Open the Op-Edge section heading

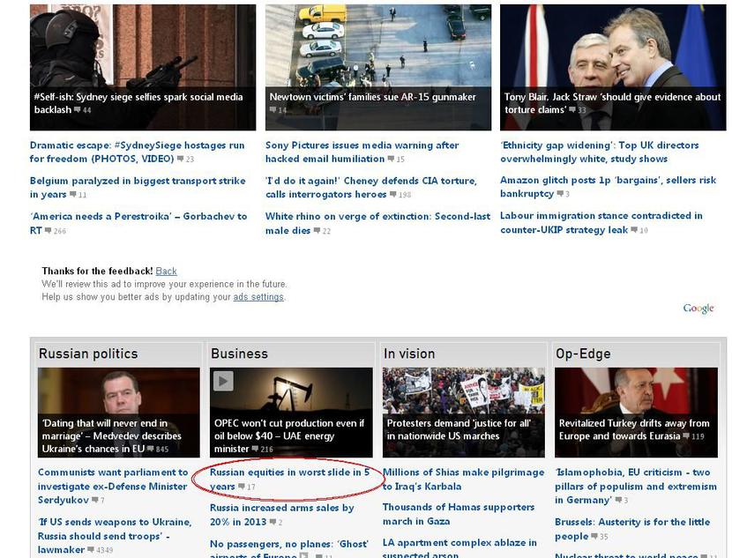click(x=583, y=353)
